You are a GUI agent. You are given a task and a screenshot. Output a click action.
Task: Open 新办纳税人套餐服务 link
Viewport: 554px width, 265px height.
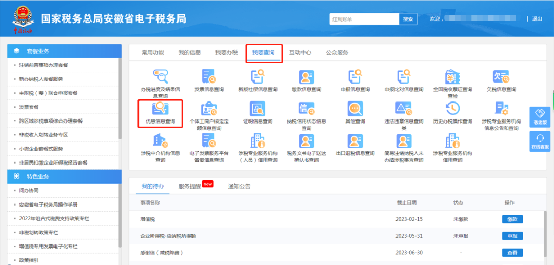[x=41, y=79]
